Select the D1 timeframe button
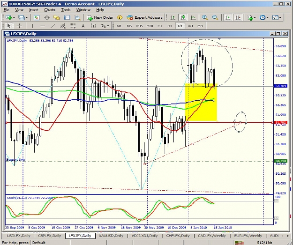The width and height of the screenshot is (293, 245). click(180, 26)
